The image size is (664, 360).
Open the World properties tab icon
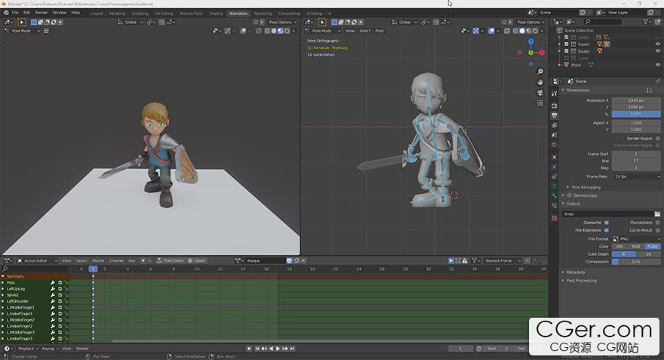[x=555, y=145]
